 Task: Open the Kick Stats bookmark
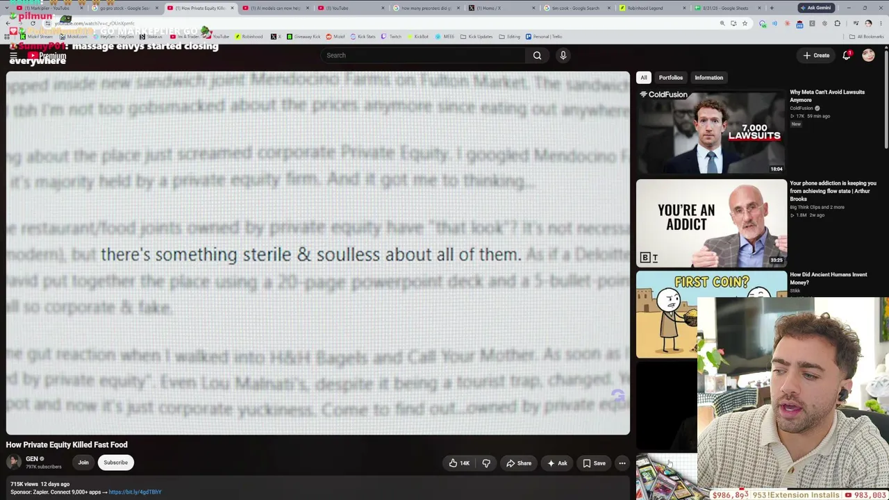[364, 37]
